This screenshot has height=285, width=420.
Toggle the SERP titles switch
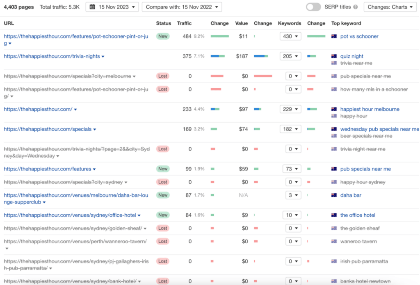313,7
